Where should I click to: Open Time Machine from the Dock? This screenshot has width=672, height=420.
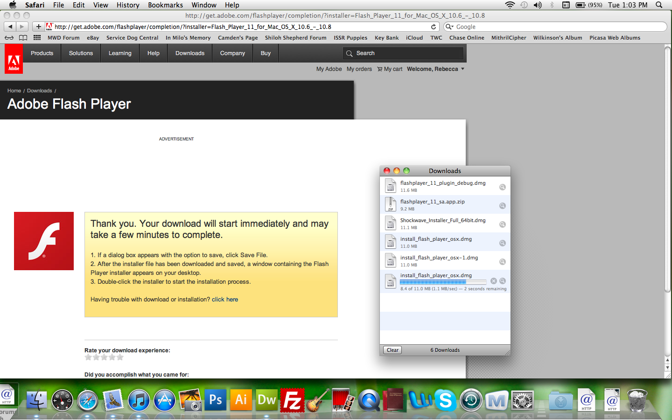click(471, 400)
